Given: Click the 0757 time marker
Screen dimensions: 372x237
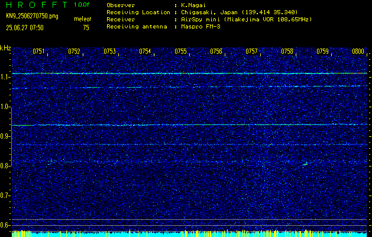Looking at the screenshot, I should point(251,52).
